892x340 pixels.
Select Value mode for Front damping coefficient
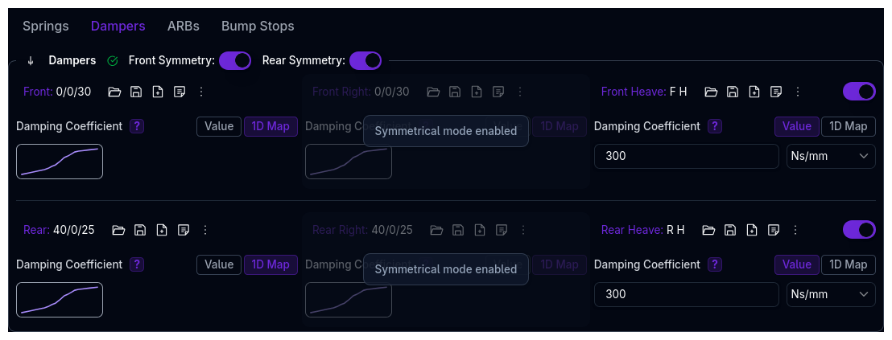(219, 126)
